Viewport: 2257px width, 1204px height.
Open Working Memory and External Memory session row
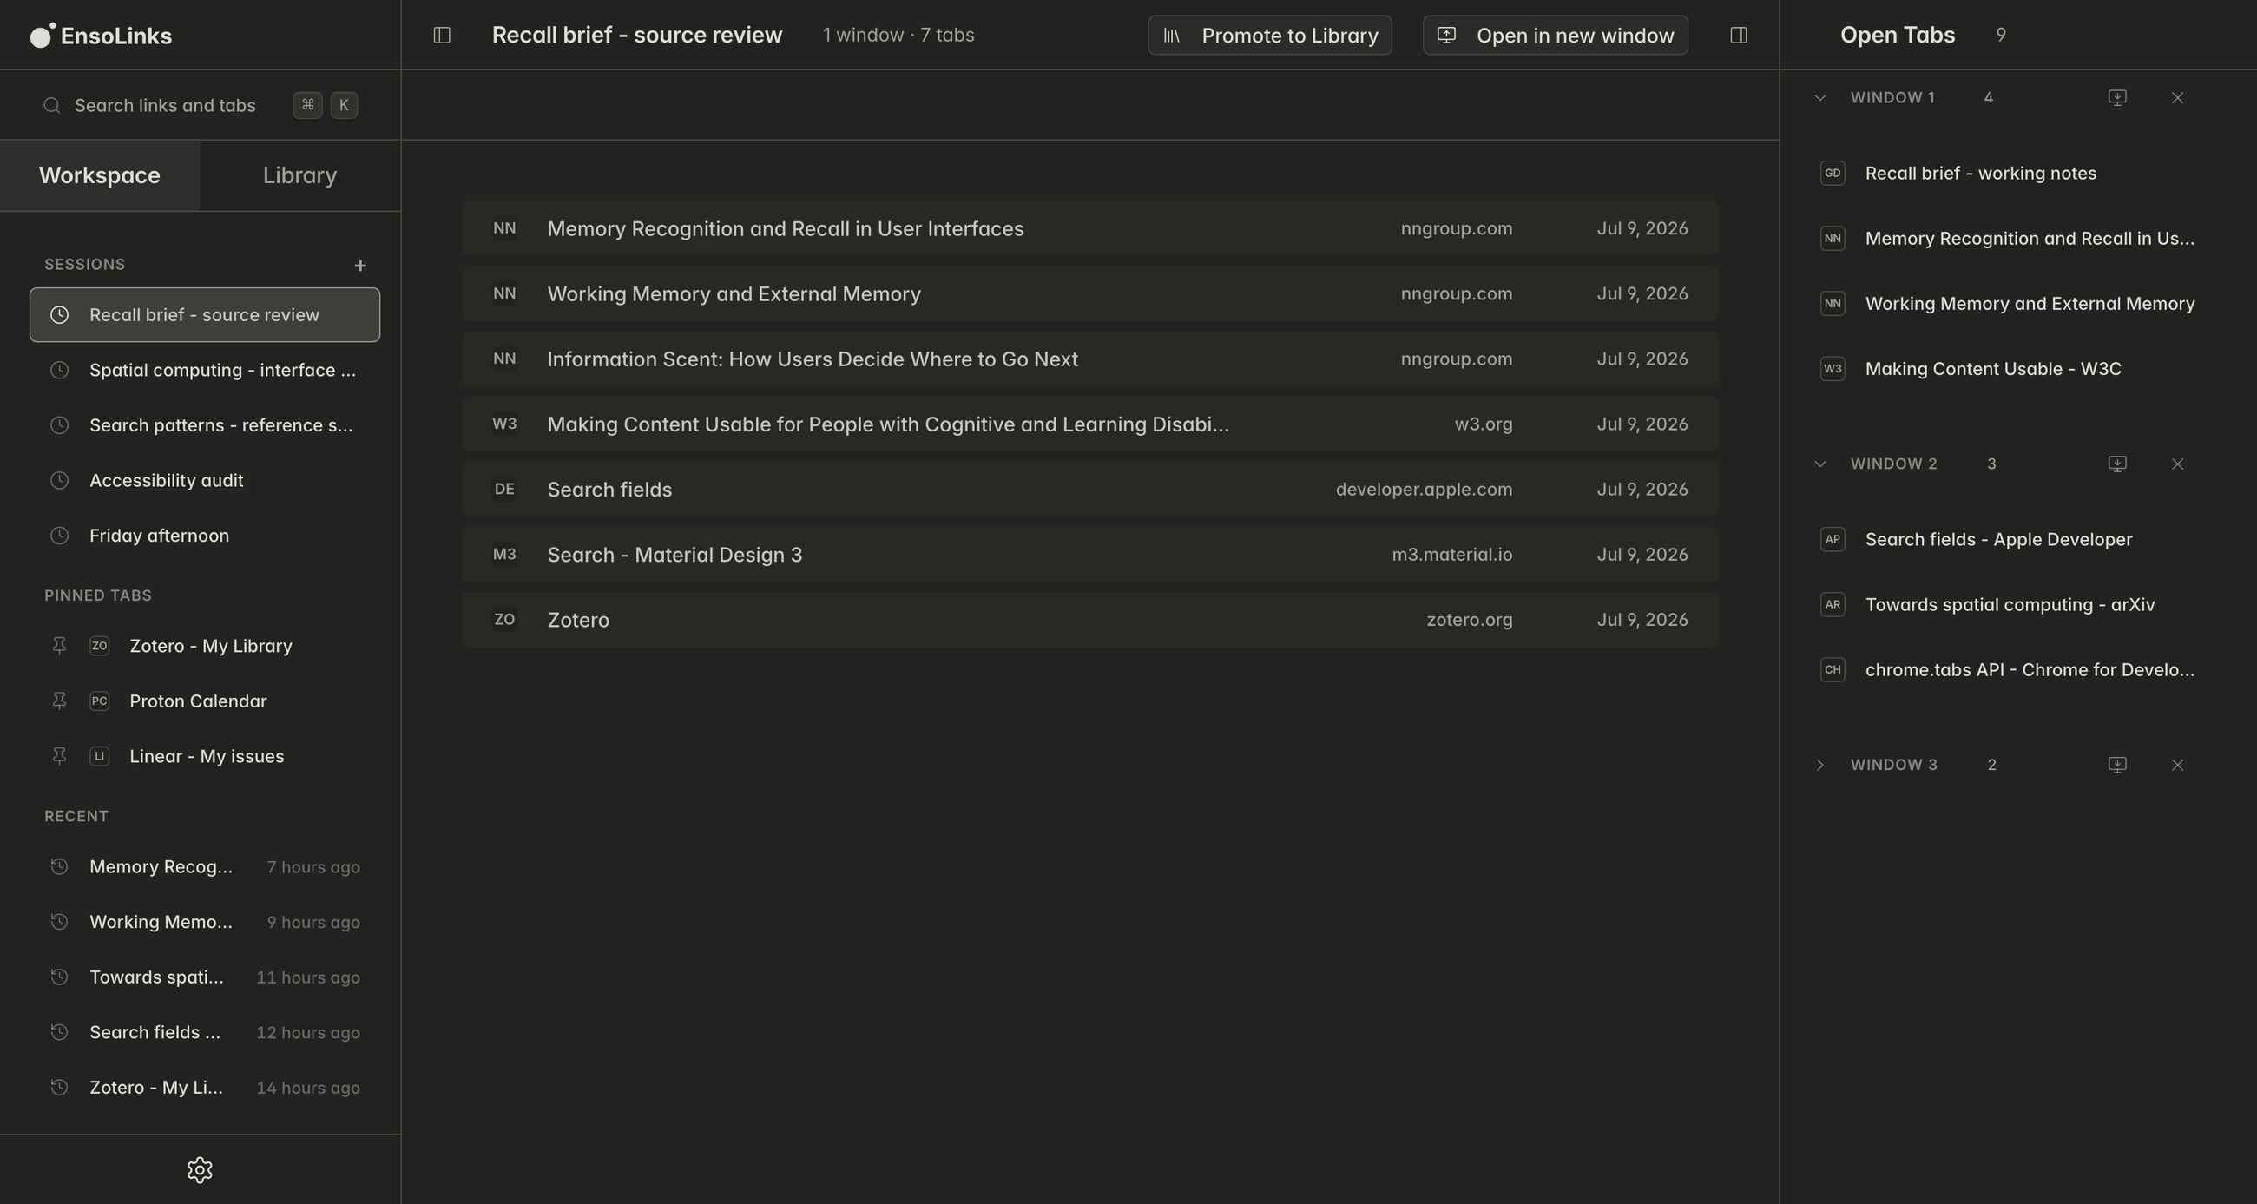click(x=1090, y=293)
